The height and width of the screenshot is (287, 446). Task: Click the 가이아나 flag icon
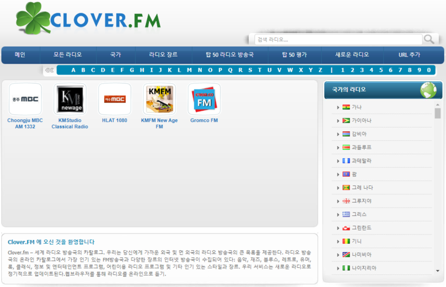pos(346,121)
